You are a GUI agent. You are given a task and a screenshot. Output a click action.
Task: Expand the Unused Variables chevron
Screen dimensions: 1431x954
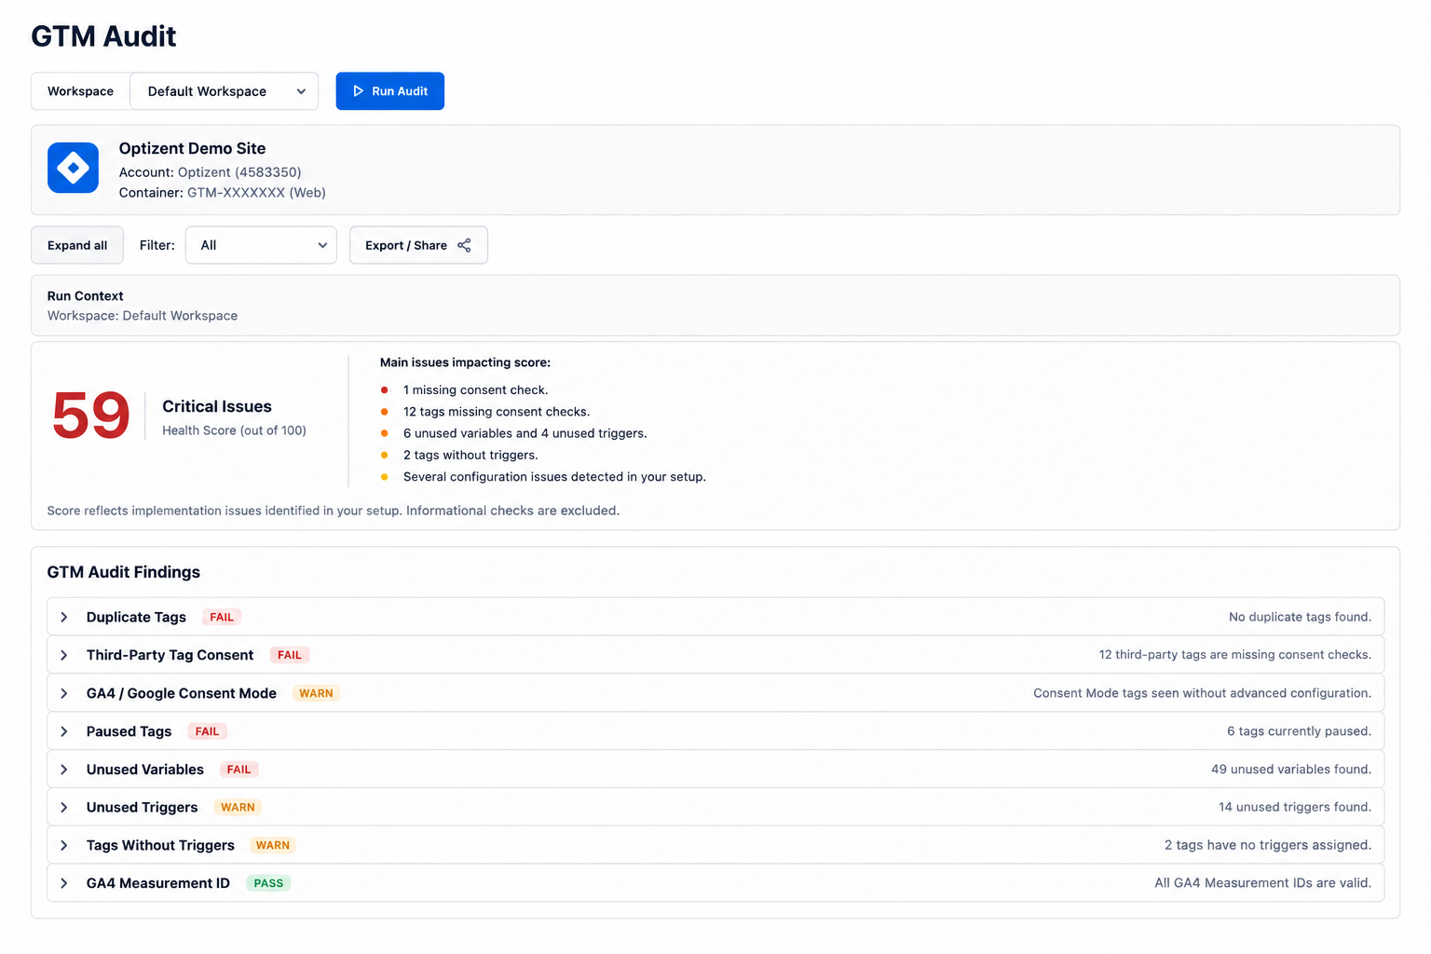click(64, 770)
